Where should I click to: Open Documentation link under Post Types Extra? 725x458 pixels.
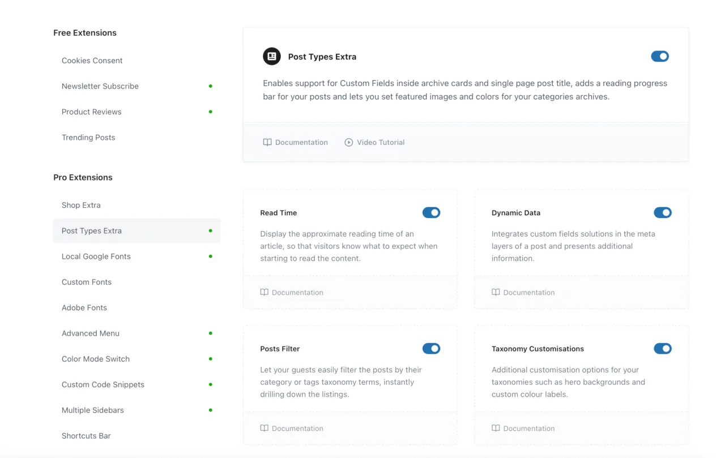(301, 143)
